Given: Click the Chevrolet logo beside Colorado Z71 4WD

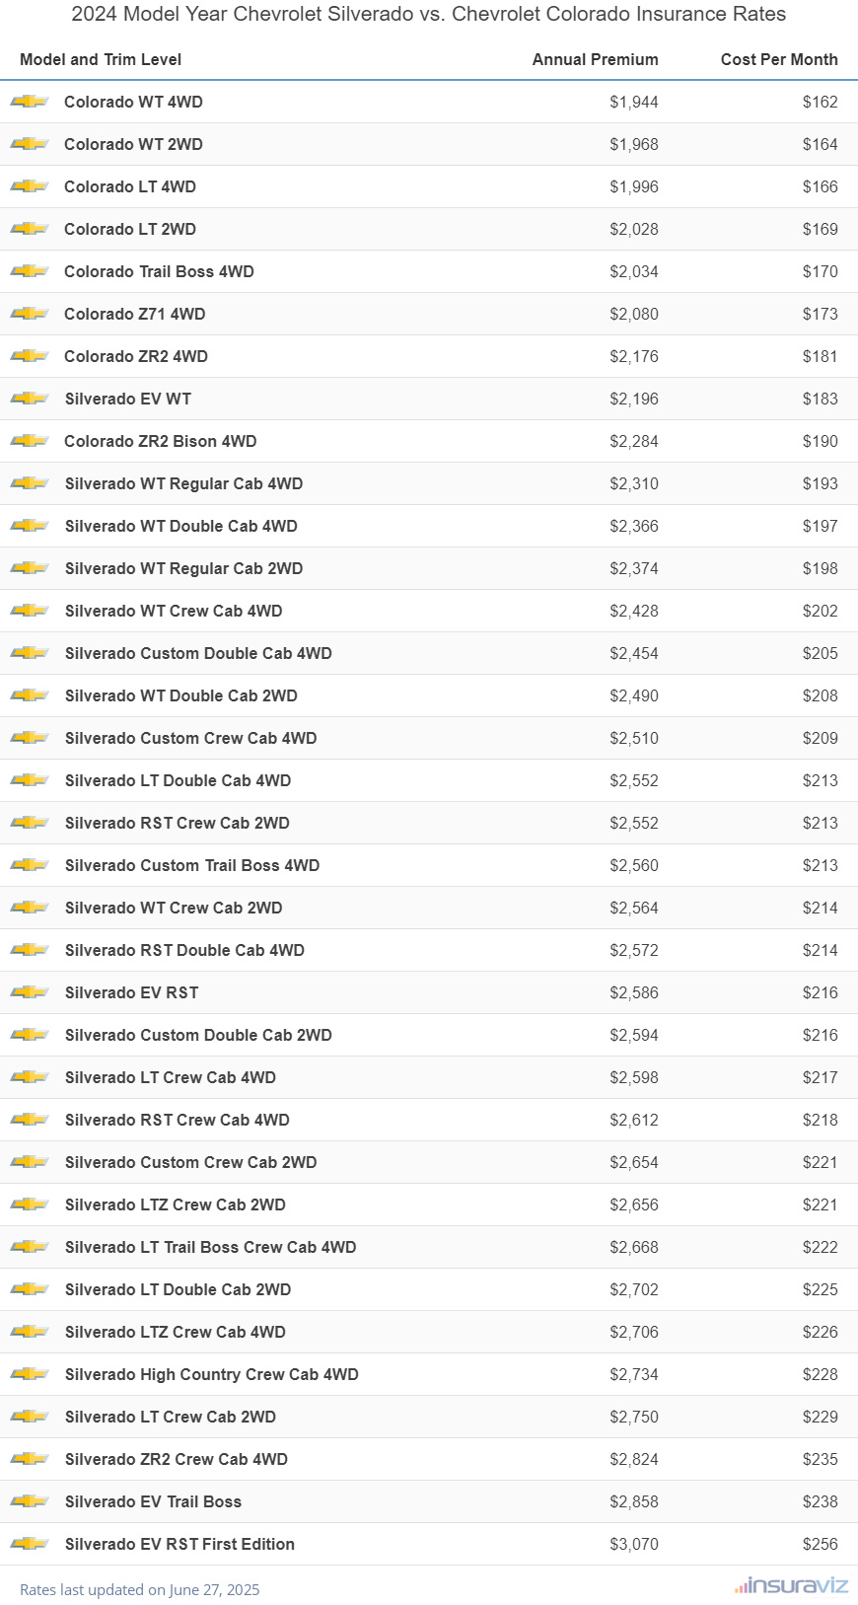Looking at the screenshot, I should (30, 314).
